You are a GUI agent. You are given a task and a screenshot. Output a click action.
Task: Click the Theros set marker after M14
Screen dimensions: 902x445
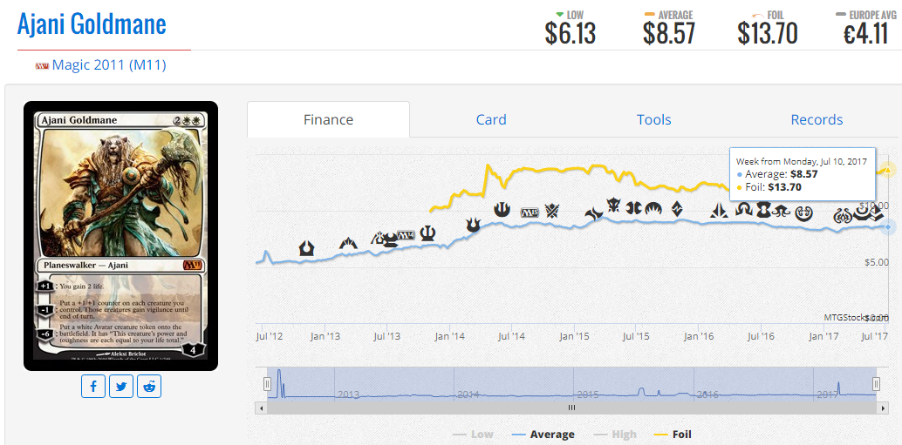428,233
